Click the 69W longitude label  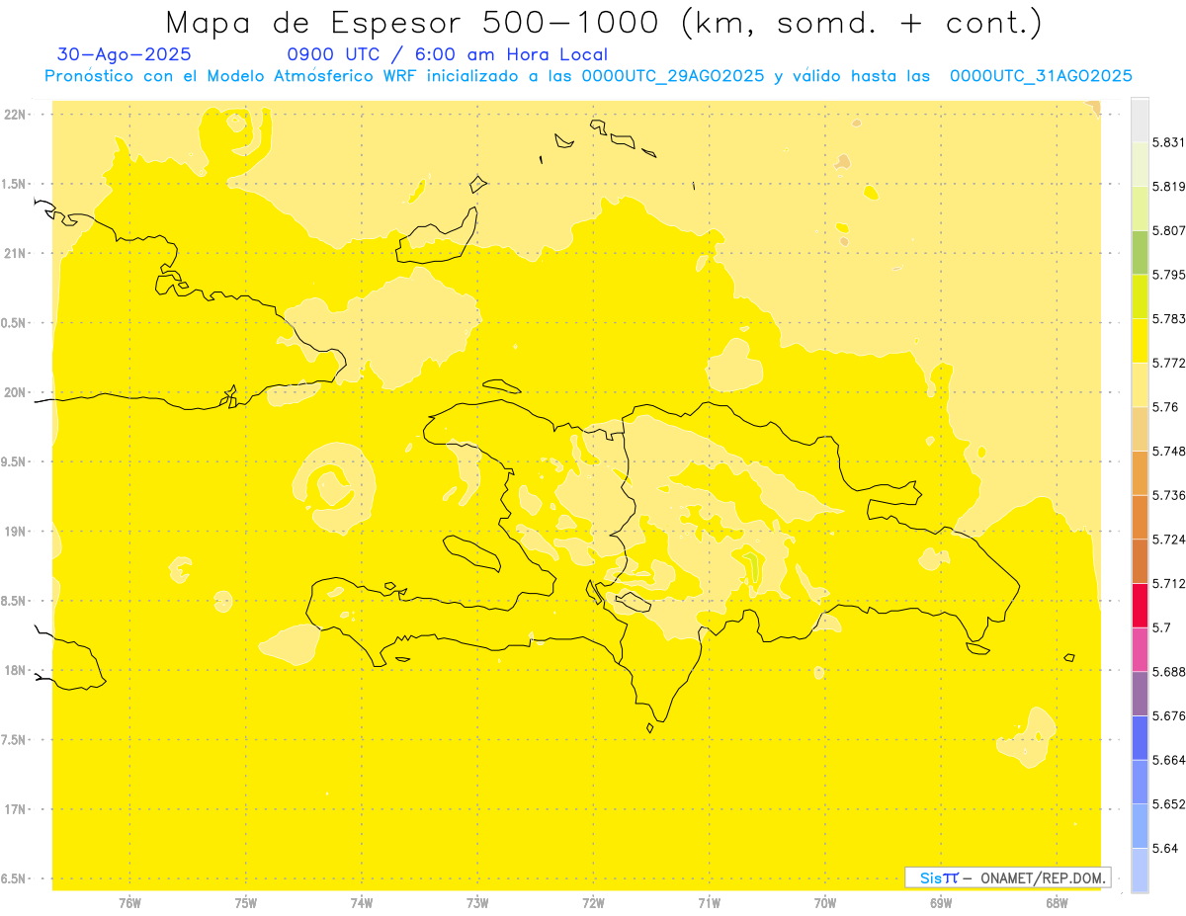pos(941,903)
